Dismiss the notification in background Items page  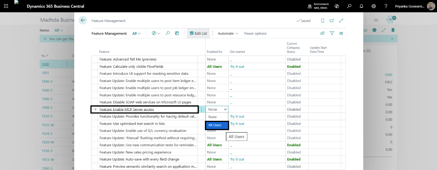coord(45,39)
